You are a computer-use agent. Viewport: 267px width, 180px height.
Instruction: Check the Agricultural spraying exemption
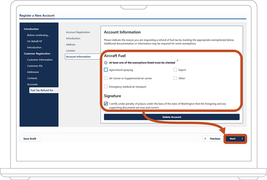(106, 70)
